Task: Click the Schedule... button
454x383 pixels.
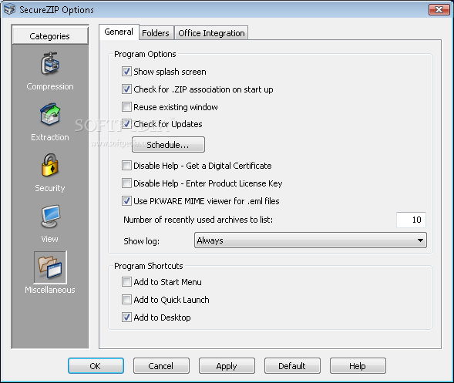Action: (x=168, y=144)
